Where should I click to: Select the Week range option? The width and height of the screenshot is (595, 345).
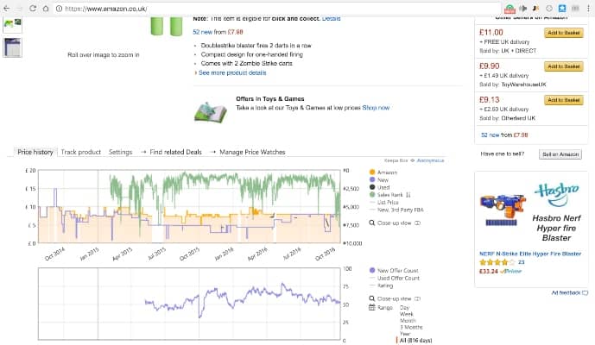(406, 314)
